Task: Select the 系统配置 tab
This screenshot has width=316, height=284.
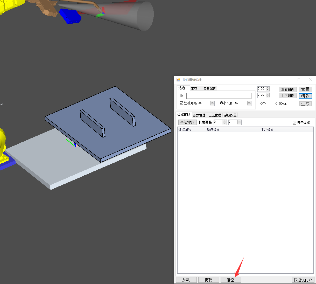Action: click(x=230, y=115)
